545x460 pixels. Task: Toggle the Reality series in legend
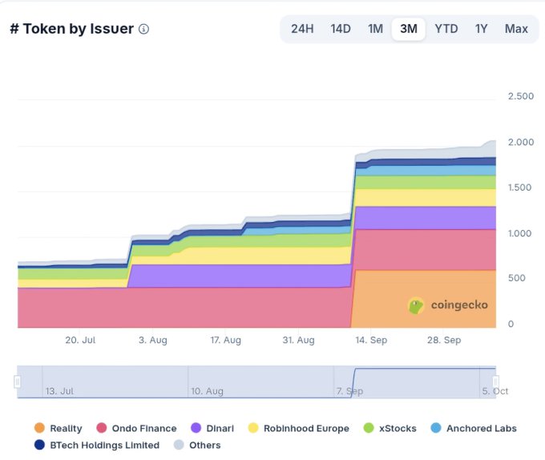pyautogui.click(x=58, y=428)
